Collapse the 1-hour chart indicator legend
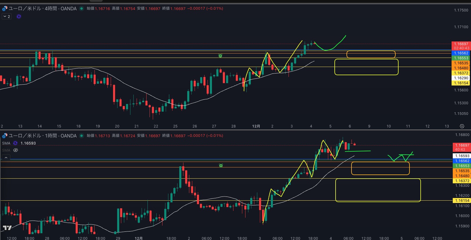The height and width of the screenshot is (240, 471). 6,158
